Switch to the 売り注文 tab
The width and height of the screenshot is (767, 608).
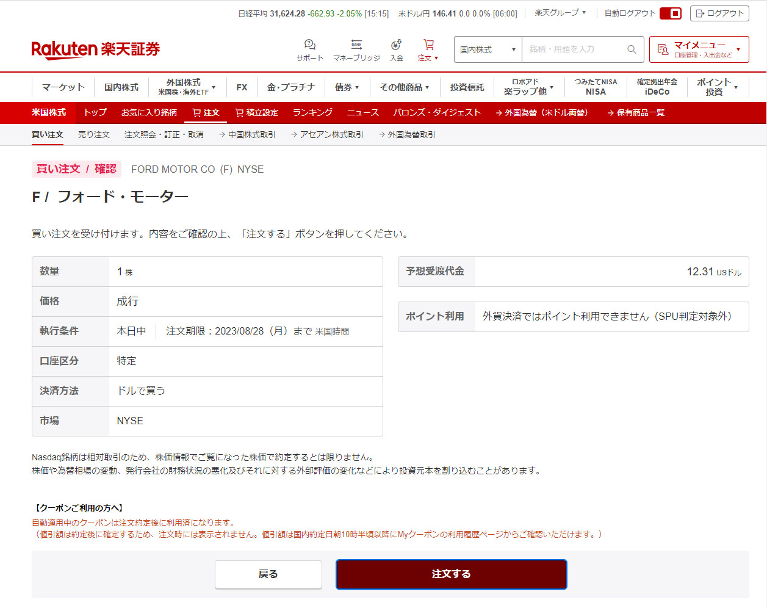click(x=94, y=134)
